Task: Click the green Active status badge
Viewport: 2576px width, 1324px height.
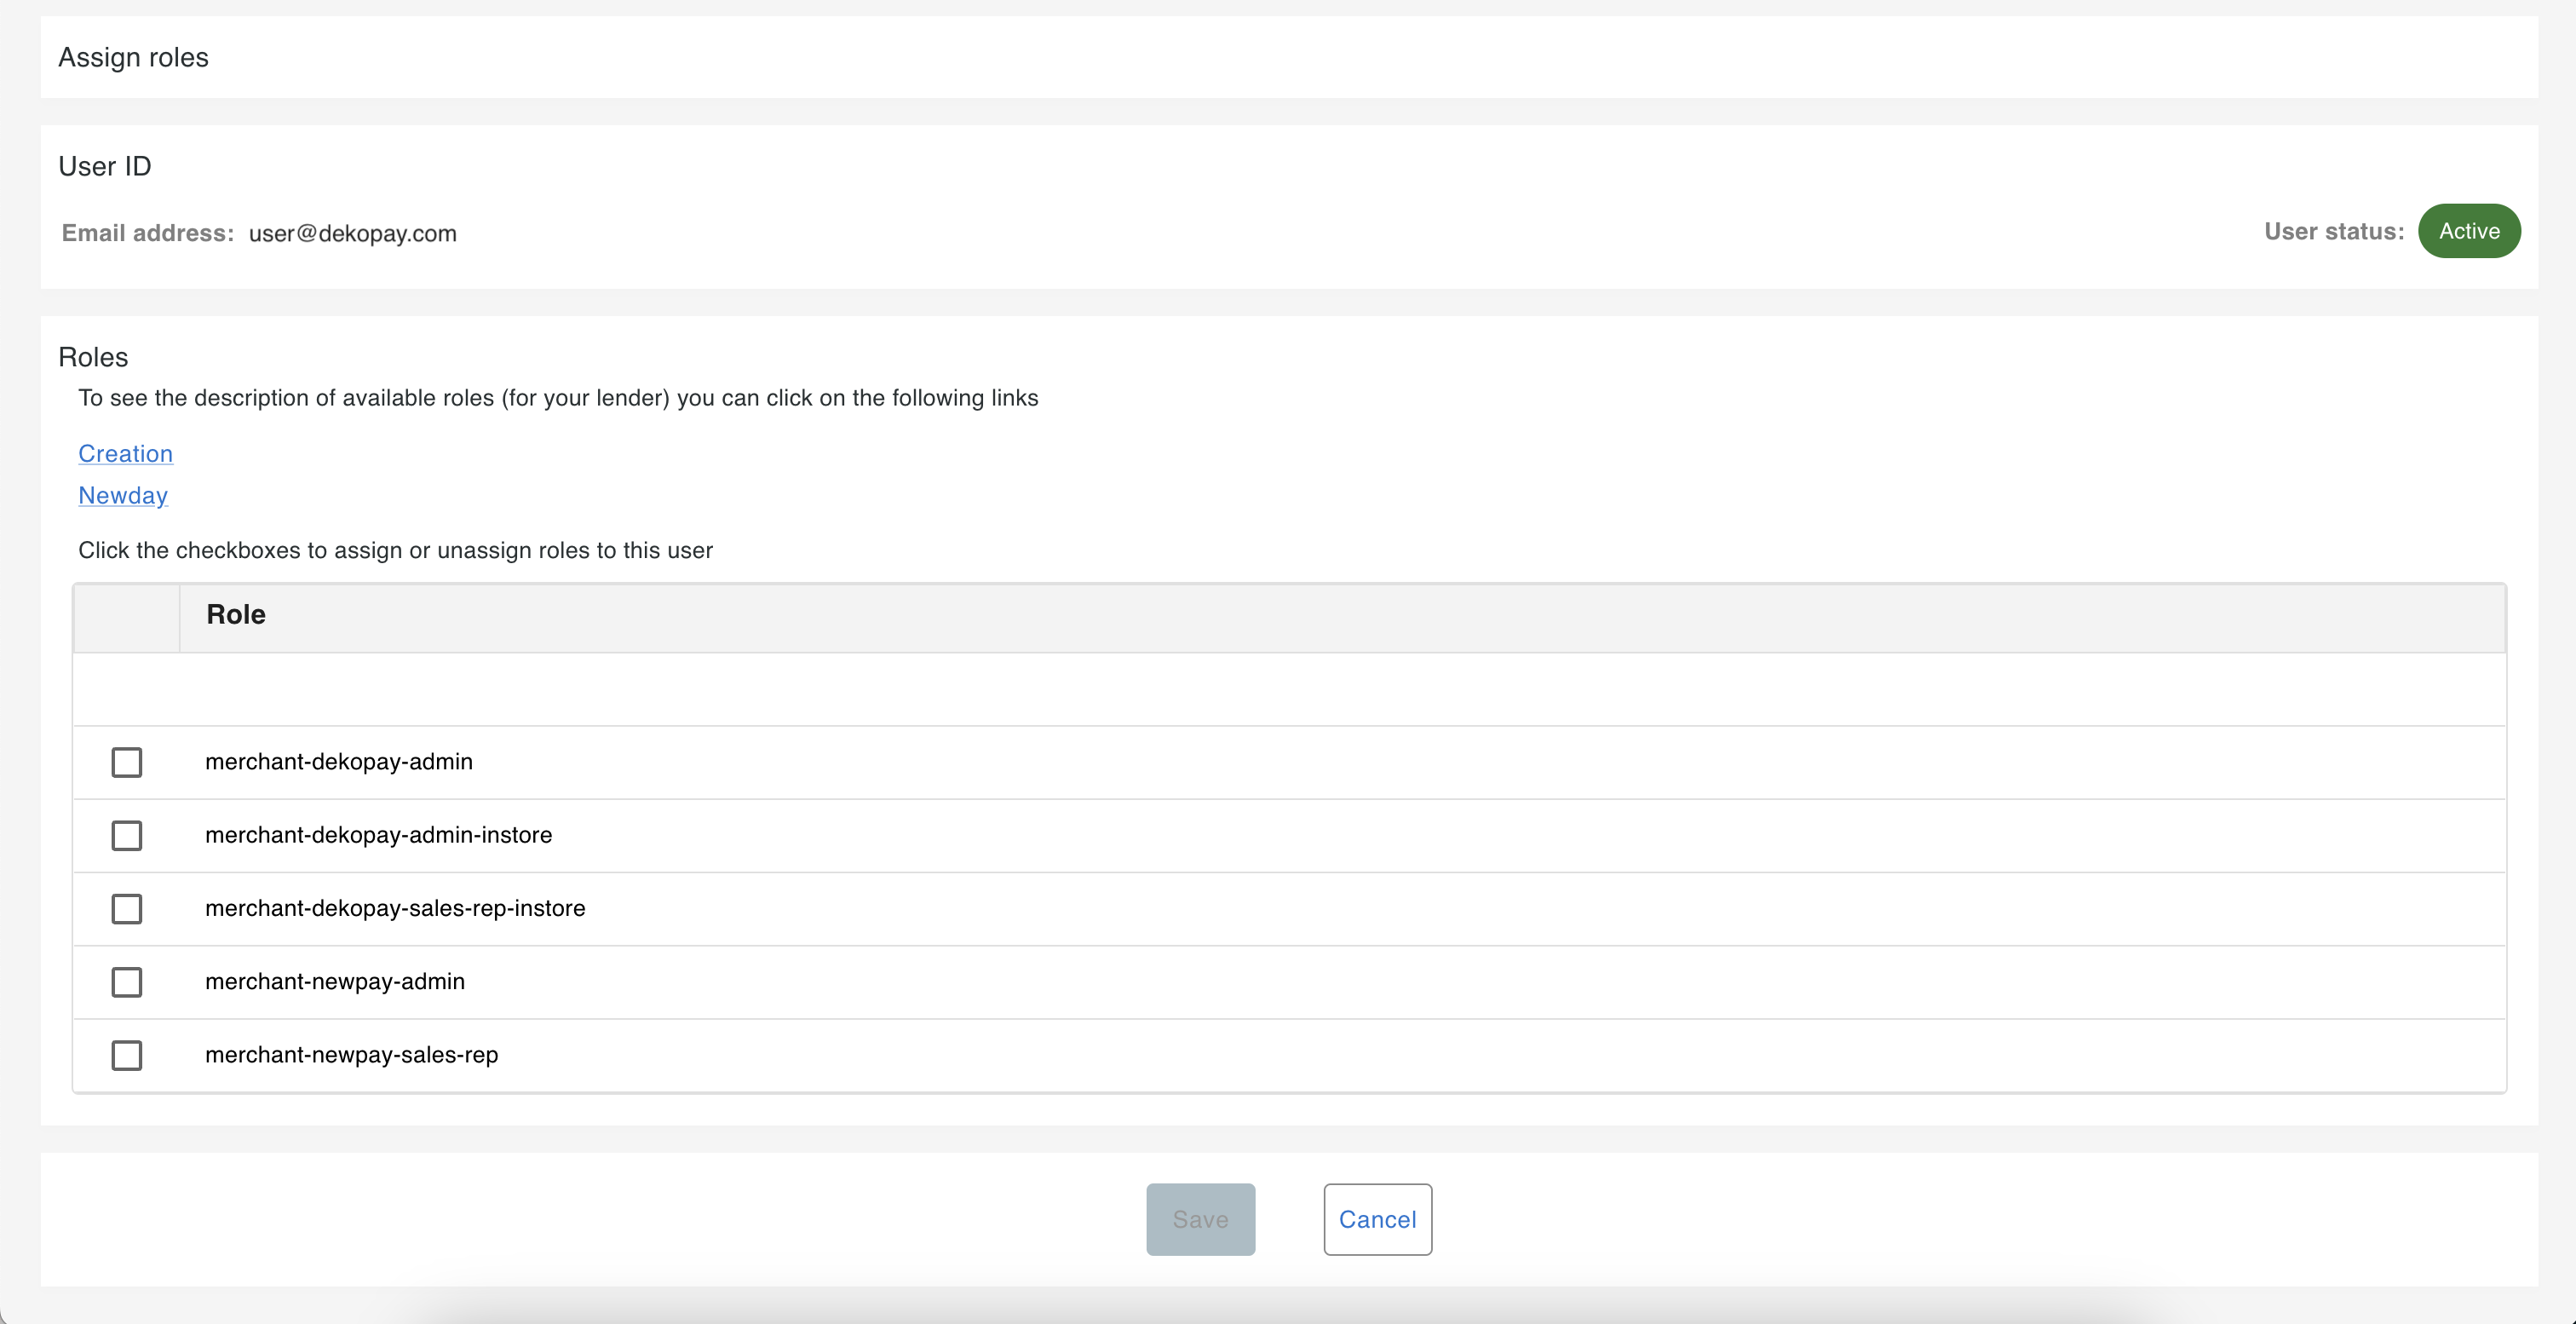Action: pyautogui.click(x=2468, y=231)
